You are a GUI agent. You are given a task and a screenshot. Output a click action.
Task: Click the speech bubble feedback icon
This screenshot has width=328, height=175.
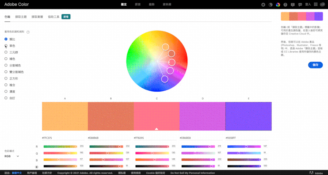click(x=300, y=5)
